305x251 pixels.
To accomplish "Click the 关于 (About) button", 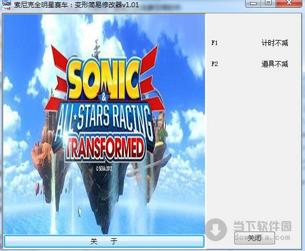I will tap(104, 241).
